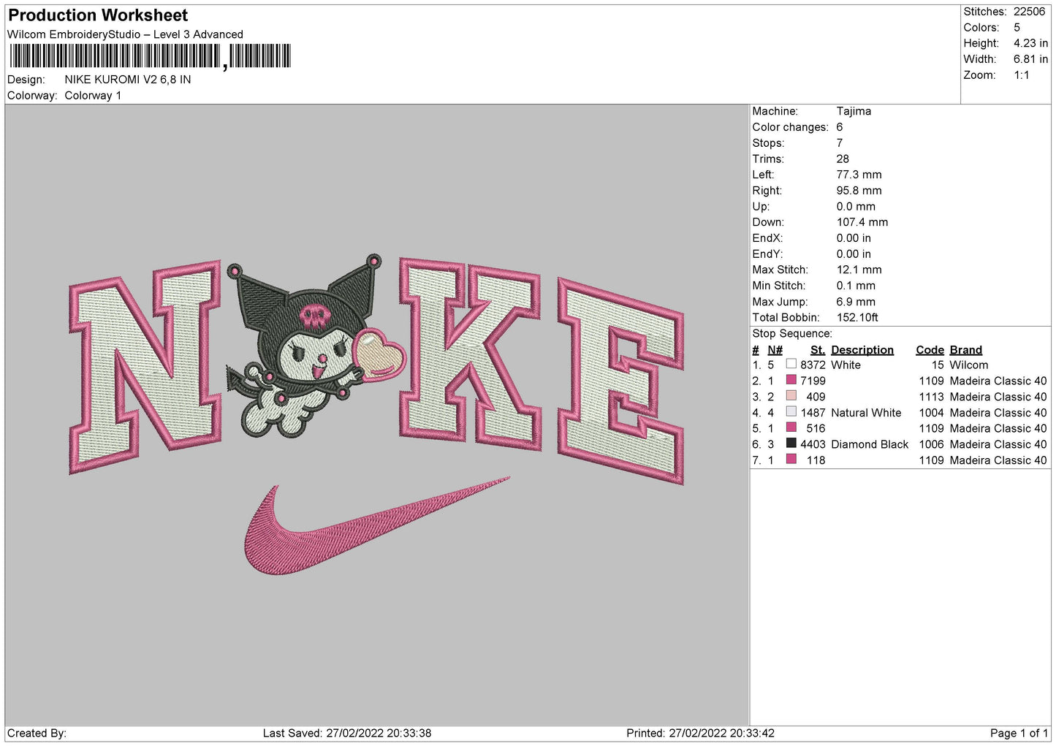Click the white swatch for thread 8372
Image resolution: width=1056 pixels, height=746 pixels.
point(791,364)
